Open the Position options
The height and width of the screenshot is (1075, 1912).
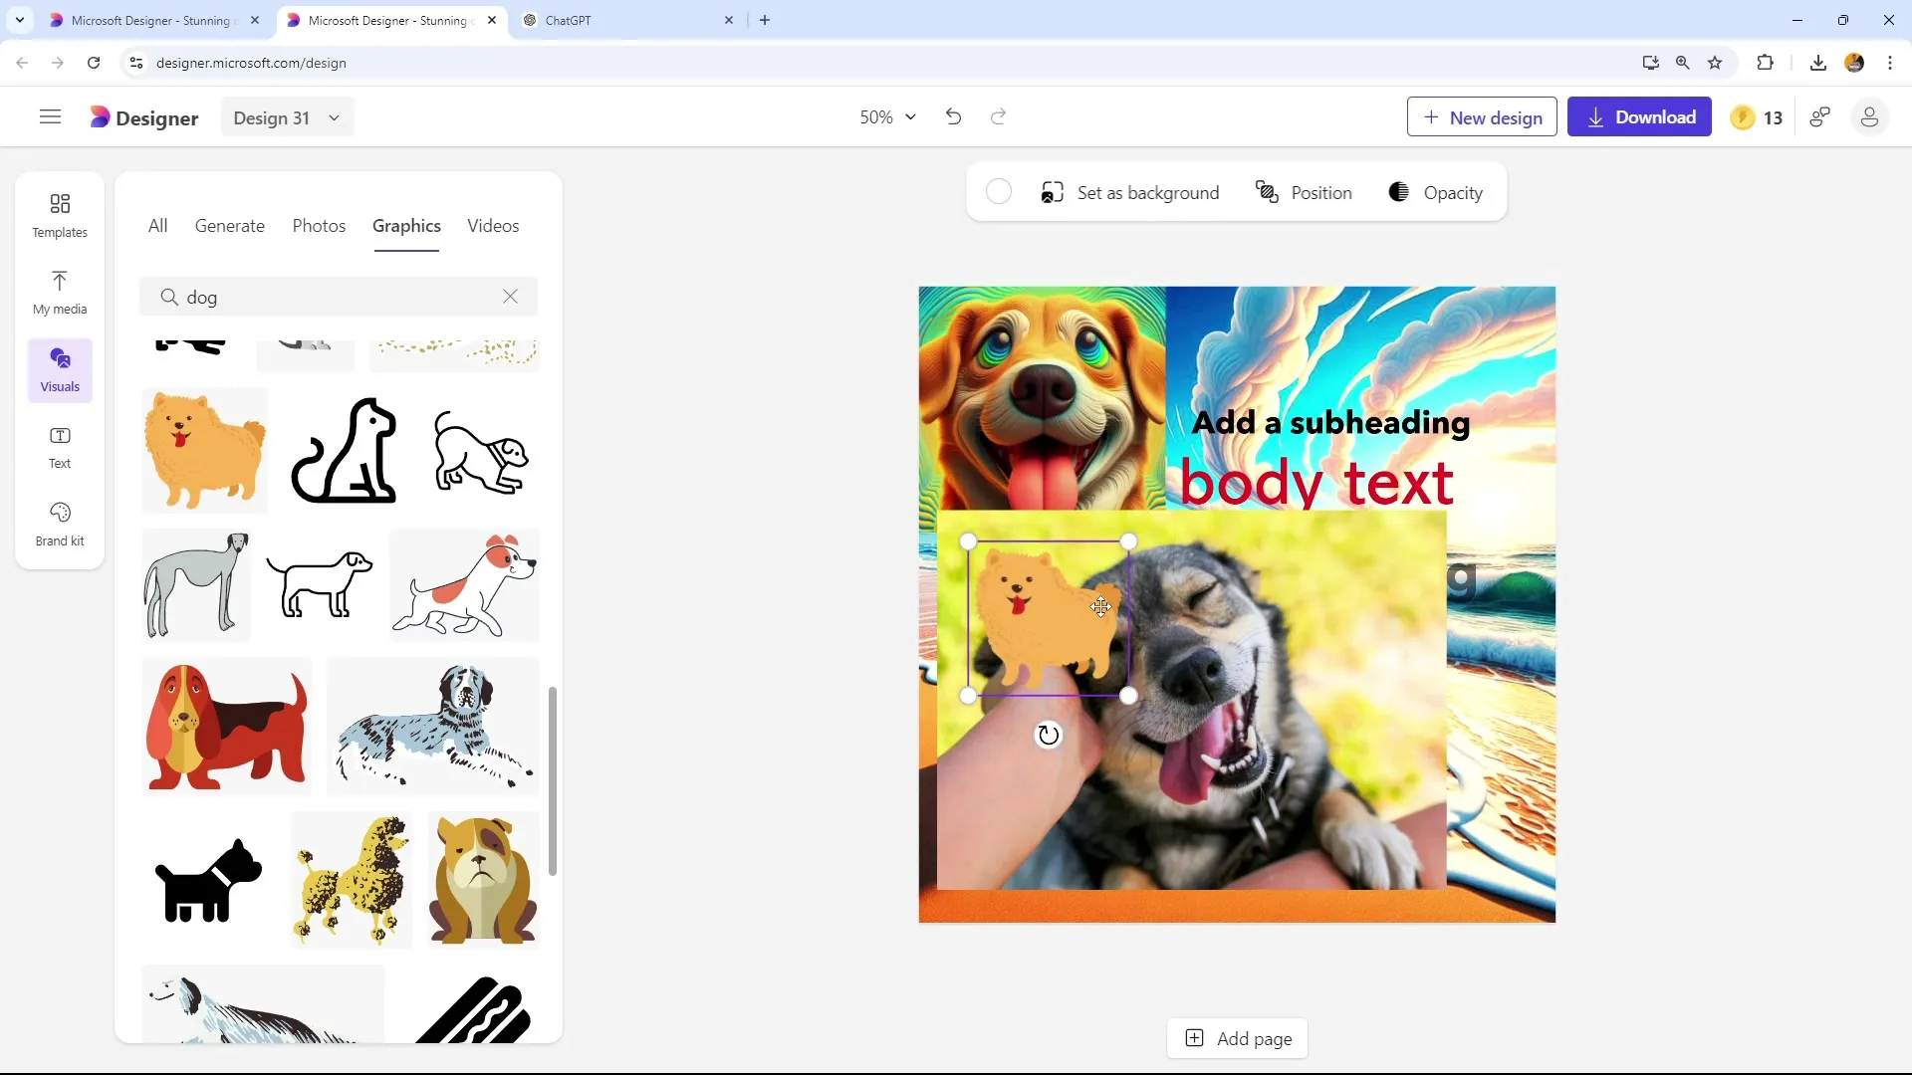click(x=1304, y=193)
